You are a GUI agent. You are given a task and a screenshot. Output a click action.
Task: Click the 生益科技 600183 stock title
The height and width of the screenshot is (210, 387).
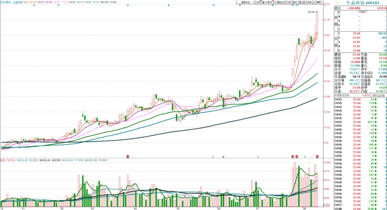(x=363, y=3)
